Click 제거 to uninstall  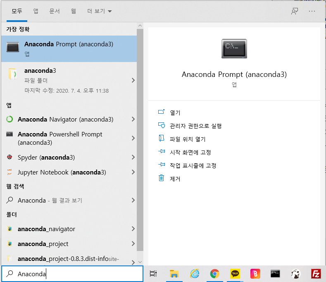click(x=175, y=179)
